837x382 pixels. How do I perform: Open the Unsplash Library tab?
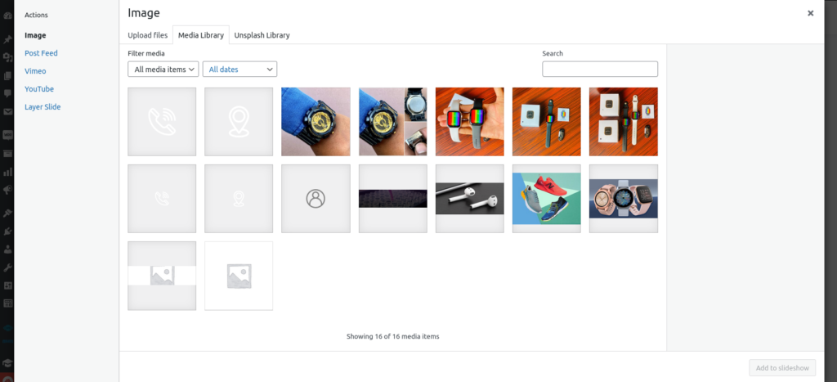pyautogui.click(x=262, y=35)
